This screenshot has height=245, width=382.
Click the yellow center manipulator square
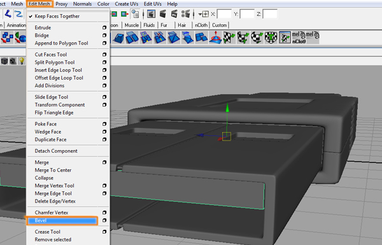(227, 136)
